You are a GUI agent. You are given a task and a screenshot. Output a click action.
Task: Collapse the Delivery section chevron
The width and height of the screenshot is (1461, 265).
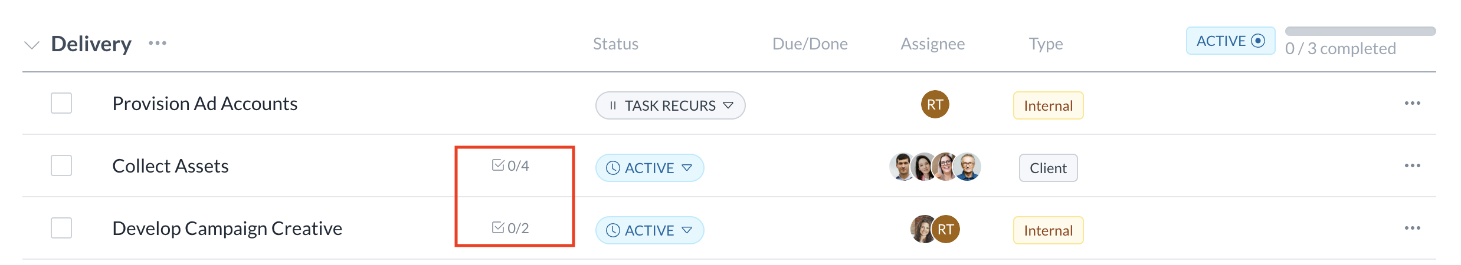pyautogui.click(x=32, y=45)
